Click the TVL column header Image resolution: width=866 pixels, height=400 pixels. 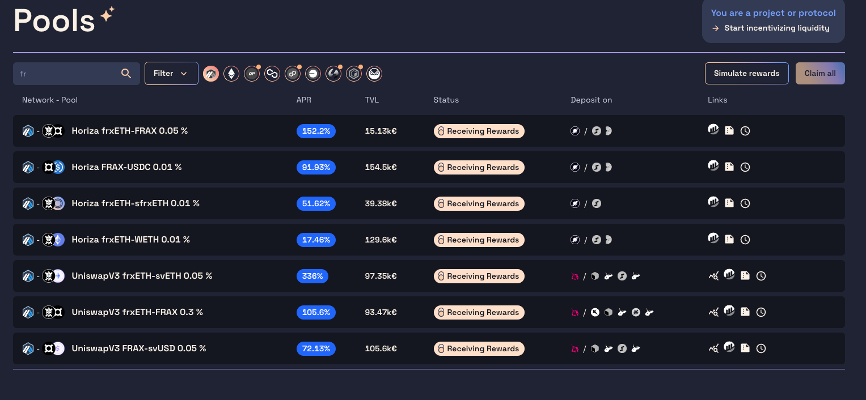click(x=372, y=100)
